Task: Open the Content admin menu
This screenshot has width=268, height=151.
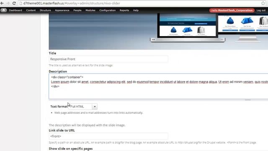Action: click(31, 10)
